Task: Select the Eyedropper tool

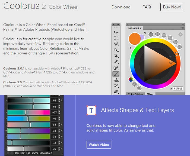Action: [x=116, y=62]
